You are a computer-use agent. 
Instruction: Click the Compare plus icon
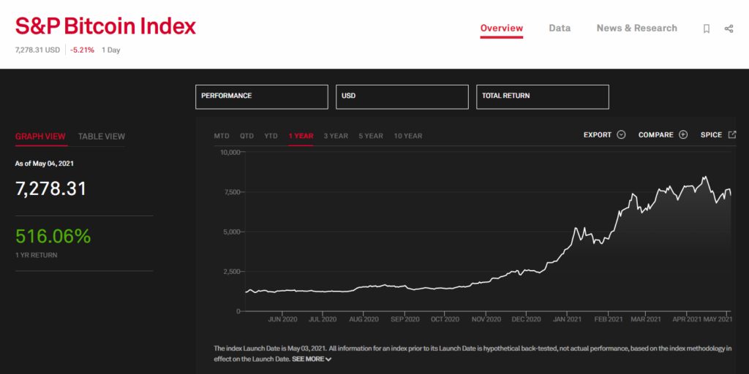(683, 135)
